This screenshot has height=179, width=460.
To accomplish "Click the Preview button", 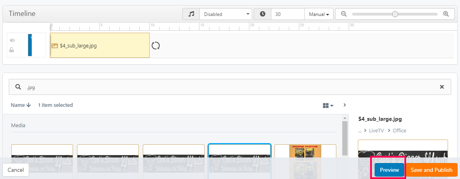I will coord(389,170).
